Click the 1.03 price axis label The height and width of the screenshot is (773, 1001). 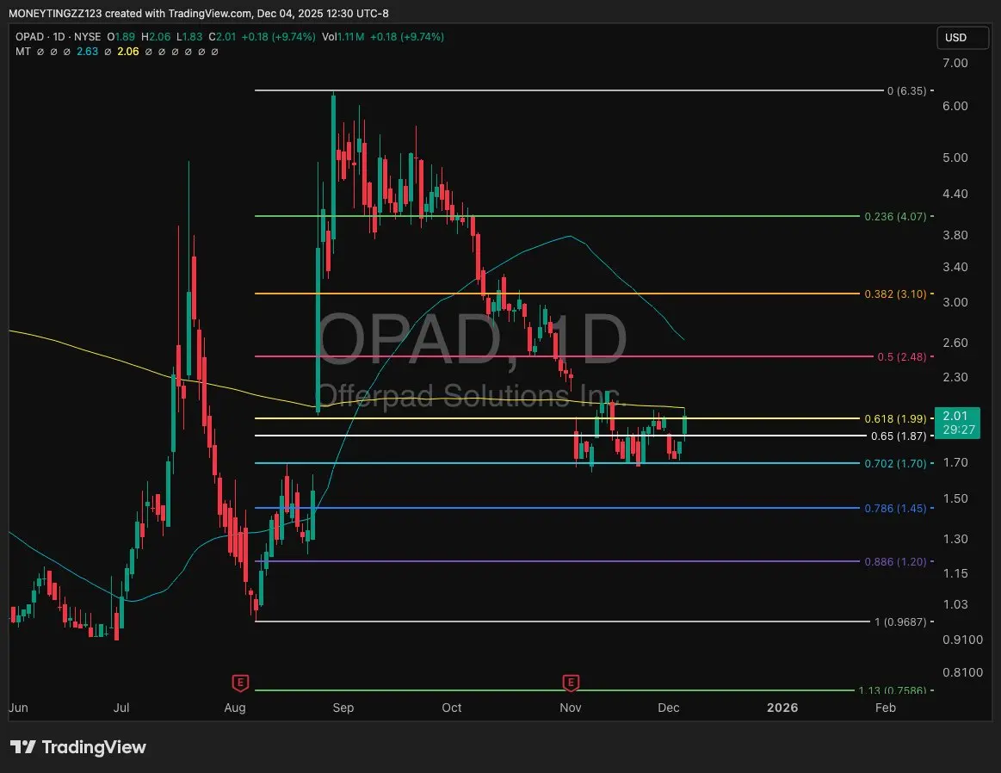[x=955, y=604]
